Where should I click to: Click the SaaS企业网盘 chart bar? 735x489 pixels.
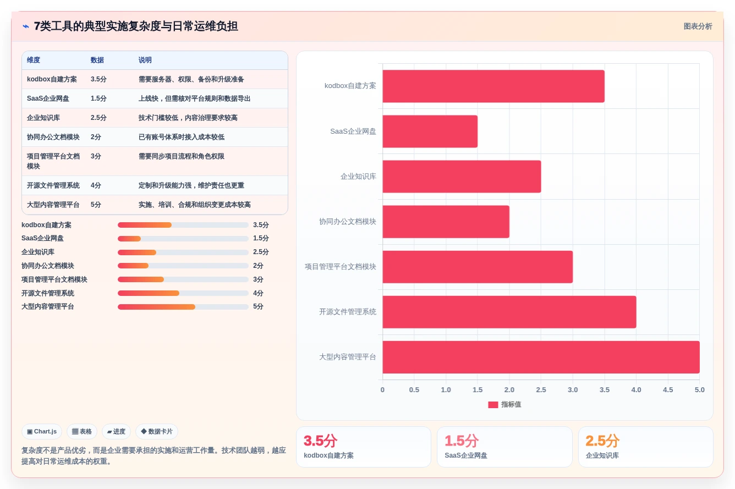pyautogui.click(x=430, y=131)
